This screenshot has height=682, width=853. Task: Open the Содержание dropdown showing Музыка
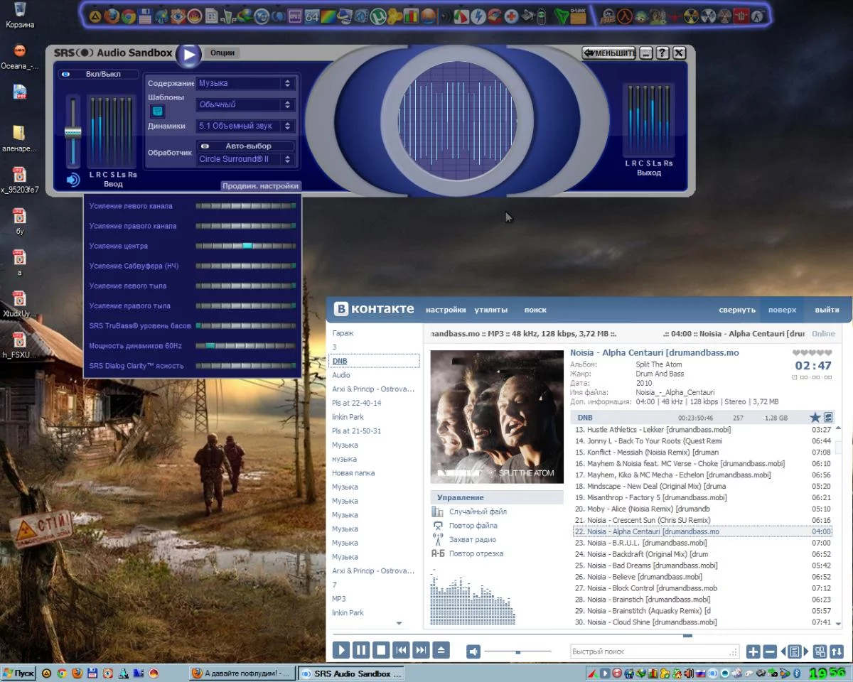(245, 83)
